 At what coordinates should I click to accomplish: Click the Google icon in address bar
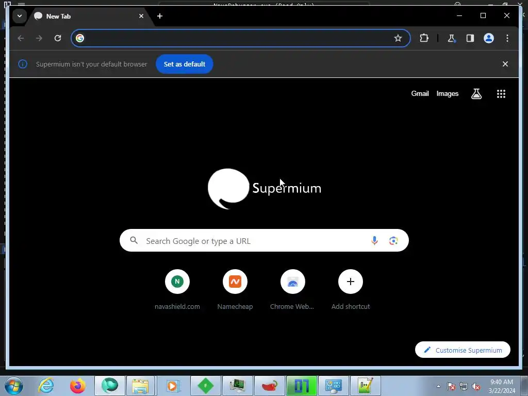click(x=80, y=38)
